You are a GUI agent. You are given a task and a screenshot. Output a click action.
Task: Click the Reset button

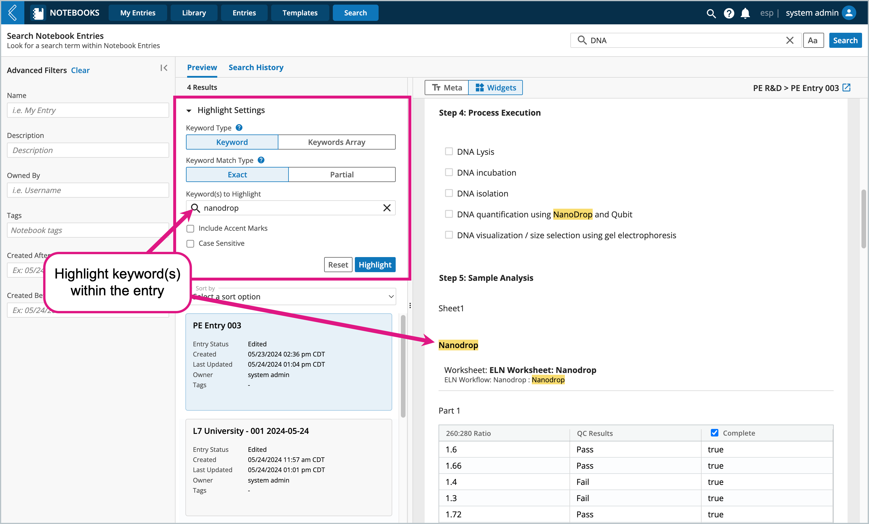pyautogui.click(x=338, y=265)
